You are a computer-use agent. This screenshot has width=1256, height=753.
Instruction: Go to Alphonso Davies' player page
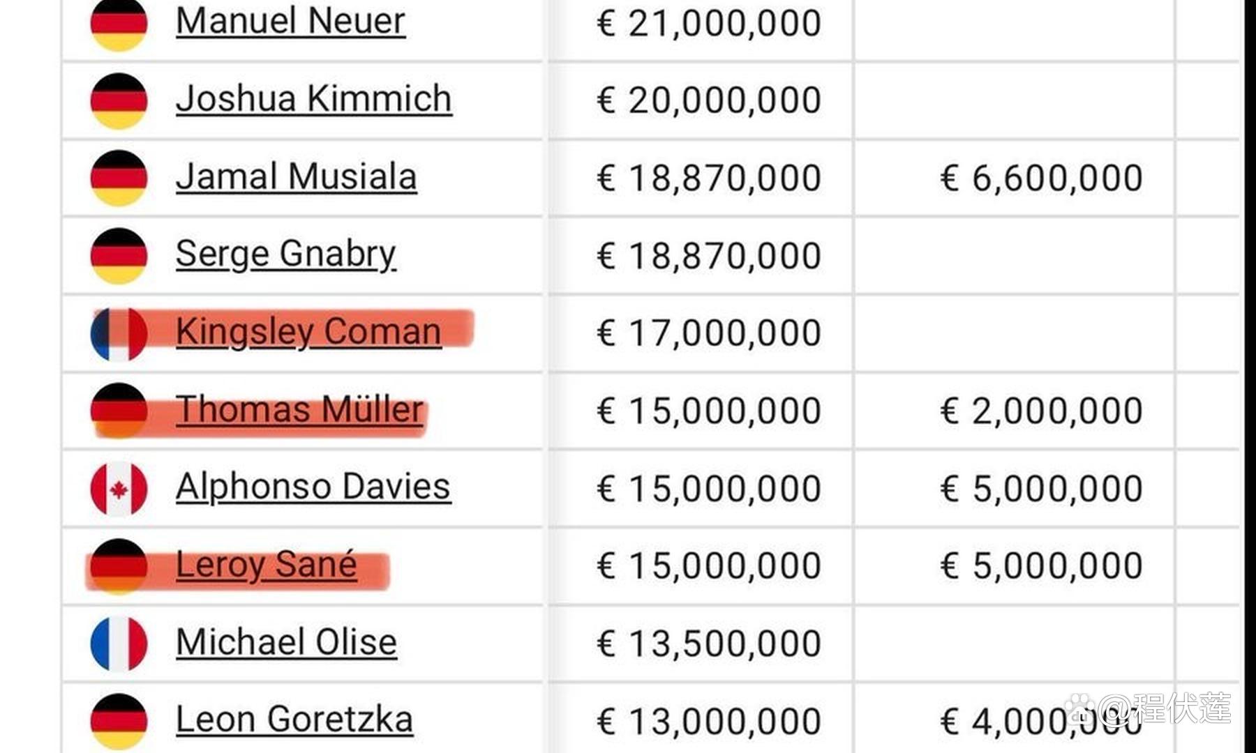click(x=313, y=487)
